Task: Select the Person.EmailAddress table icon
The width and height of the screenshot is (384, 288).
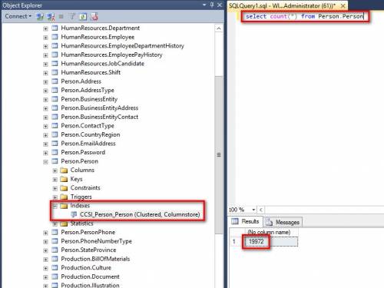Action: click(55, 144)
